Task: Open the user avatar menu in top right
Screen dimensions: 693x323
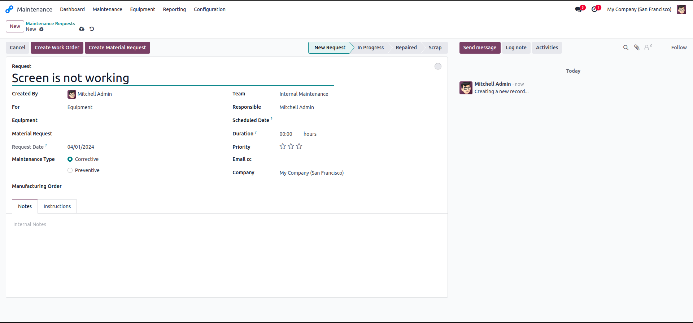Action: 681,9
